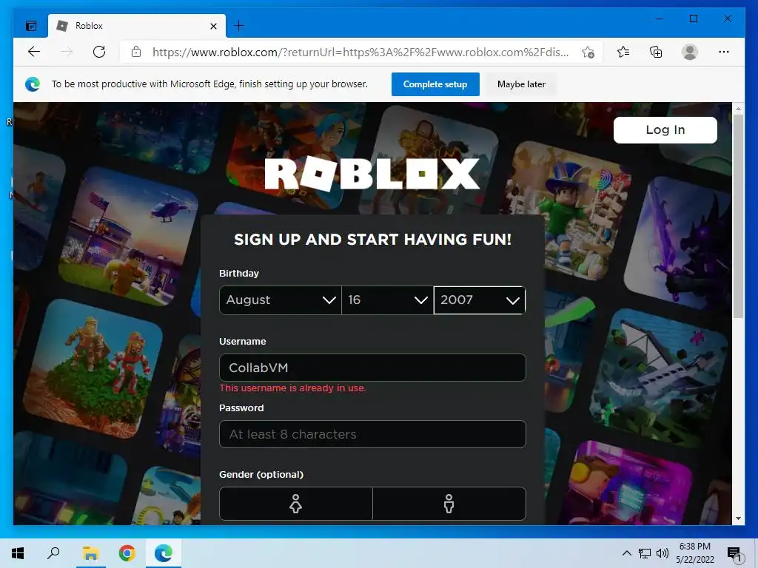Select the Roblox tab
Viewport: 758px width, 568px height.
click(x=137, y=26)
